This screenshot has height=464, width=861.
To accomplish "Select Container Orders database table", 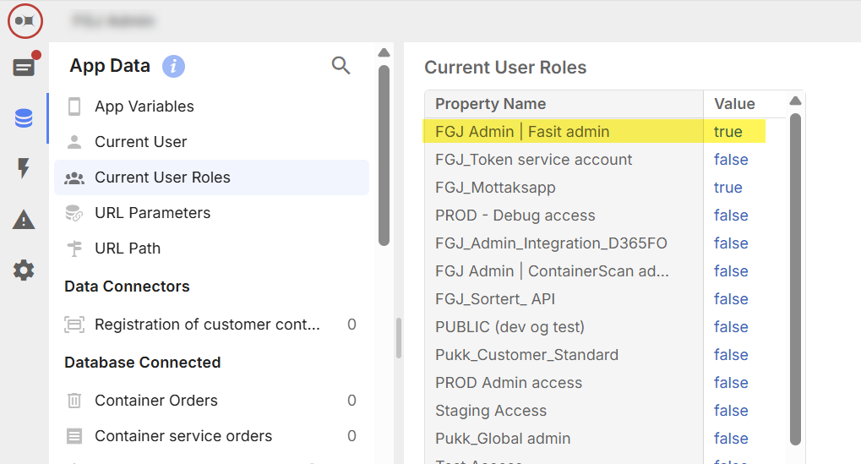I will pos(155,401).
